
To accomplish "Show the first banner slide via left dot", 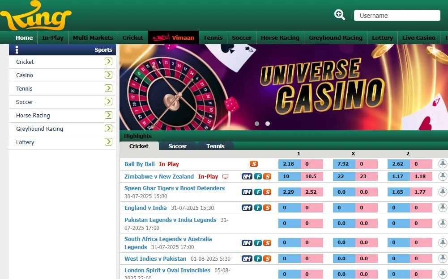I will point(257,124).
